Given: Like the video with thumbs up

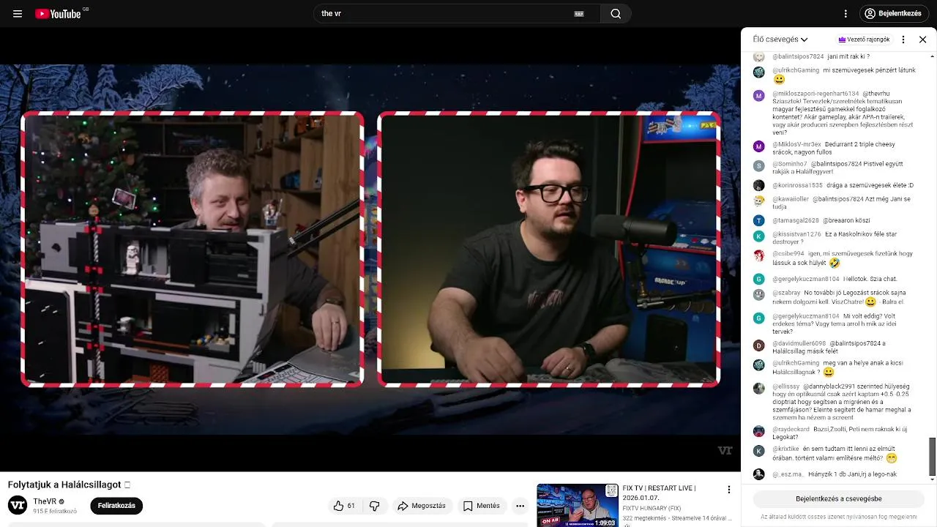Looking at the screenshot, I should 344,506.
